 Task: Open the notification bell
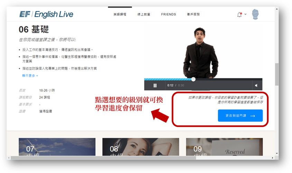(239, 15)
